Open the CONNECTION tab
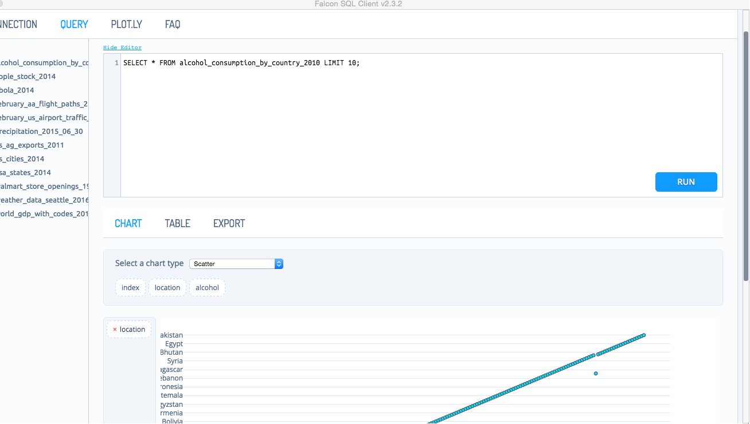 pos(18,24)
